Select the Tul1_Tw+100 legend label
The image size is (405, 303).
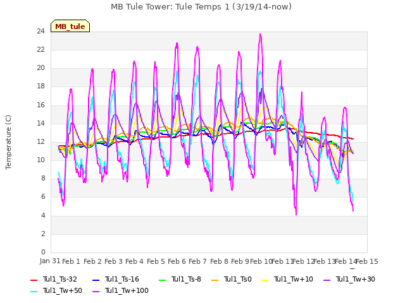click(127, 290)
